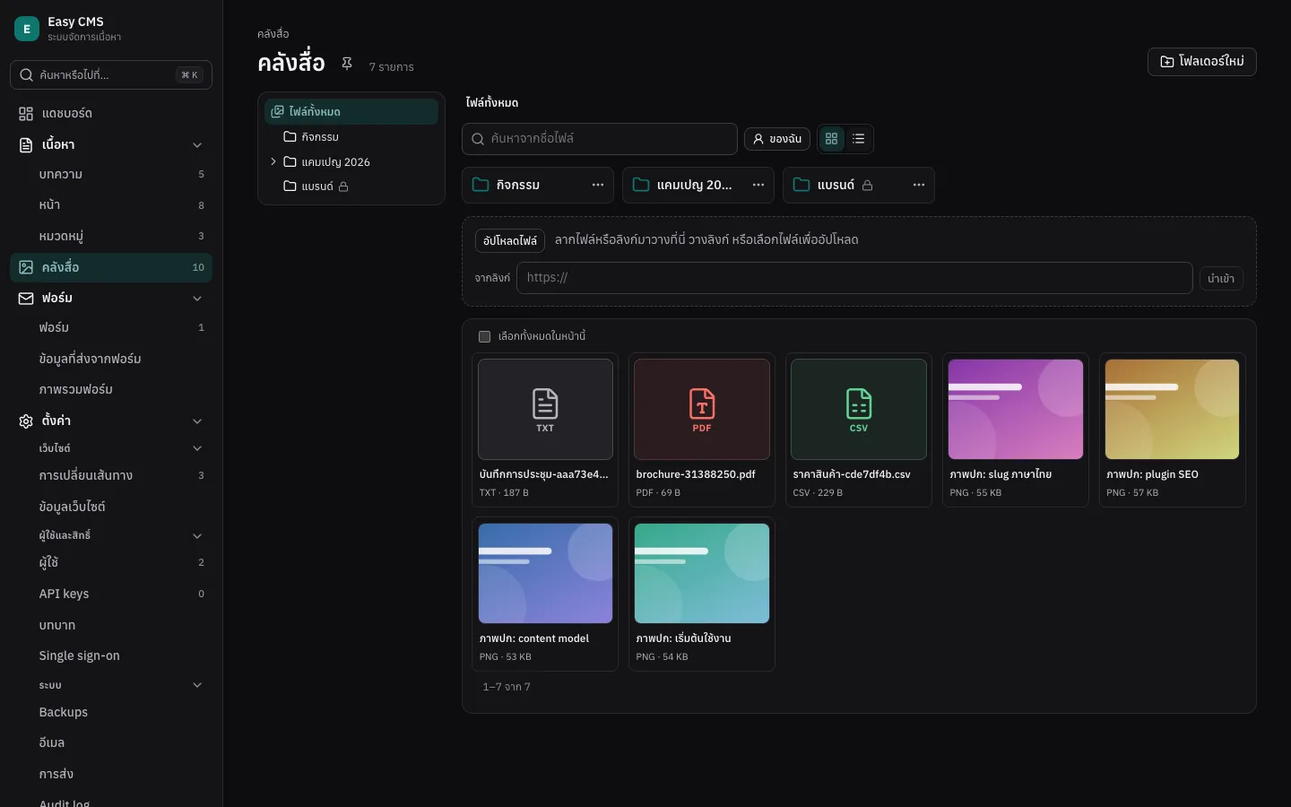Create a new folder with โฟลเดอร์ใหม่
This screenshot has width=1291, height=807.
click(x=1201, y=61)
